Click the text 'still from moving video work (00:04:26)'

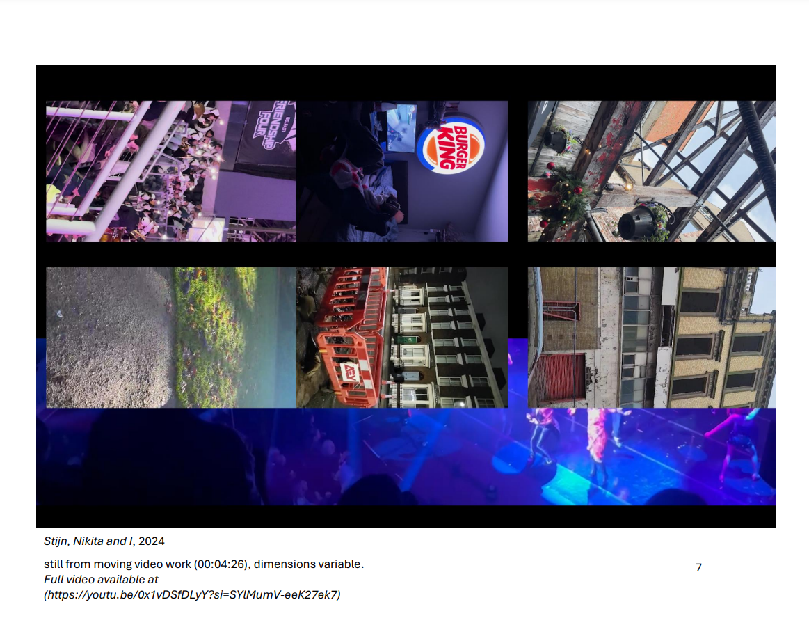click(x=147, y=564)
